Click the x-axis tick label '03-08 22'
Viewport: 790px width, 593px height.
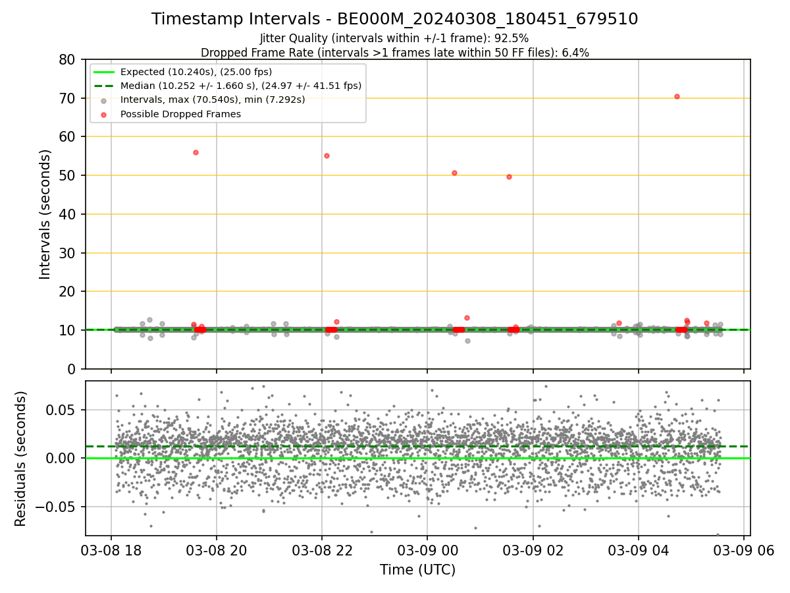322,551
